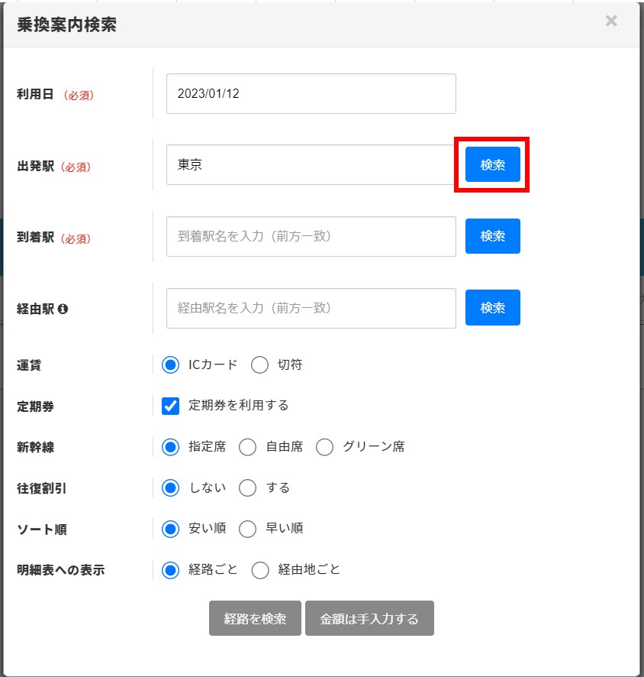
Task: Click 検索 button for 到着駅
Action: point(492,236)
